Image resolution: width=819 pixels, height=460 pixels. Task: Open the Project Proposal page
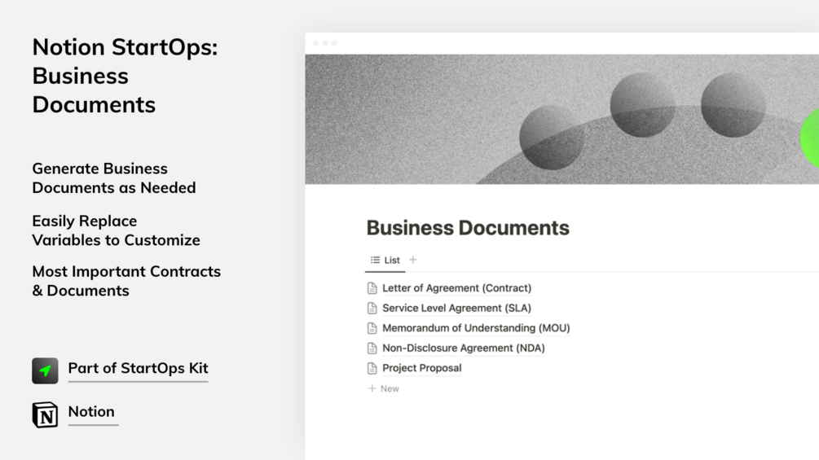pyautogui.click(x=421, y=368)
